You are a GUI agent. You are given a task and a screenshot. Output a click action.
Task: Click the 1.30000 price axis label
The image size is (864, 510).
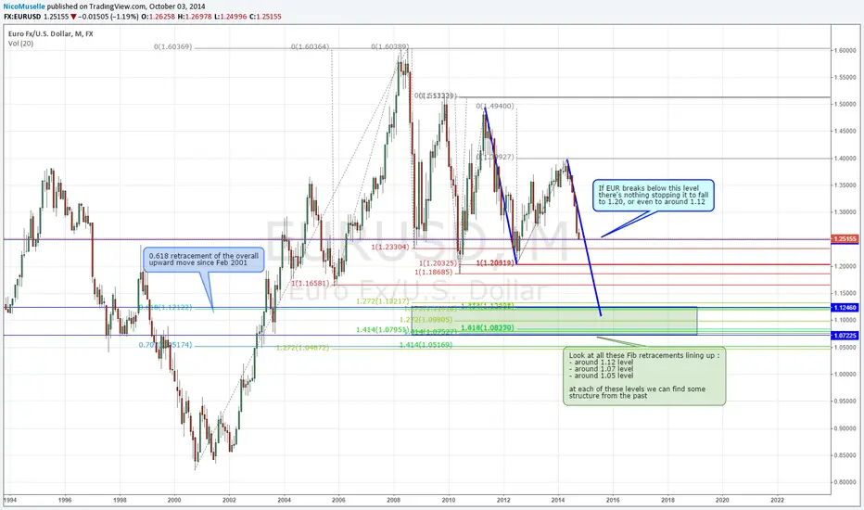pos(845,212)
